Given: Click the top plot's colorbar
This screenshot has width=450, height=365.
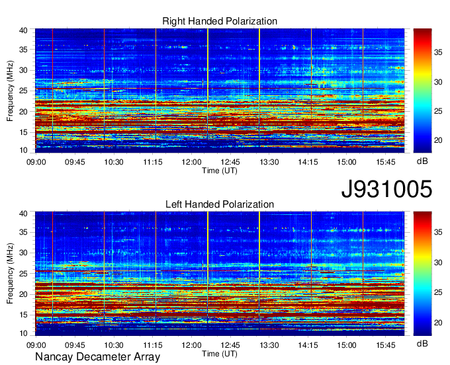Looking at the screenshot, I should coord(422,91).
